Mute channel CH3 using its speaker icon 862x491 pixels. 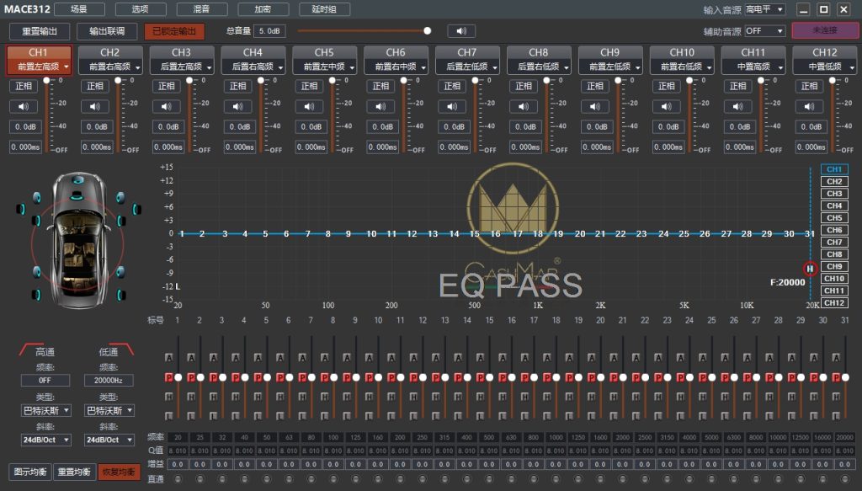click(167, 106)
